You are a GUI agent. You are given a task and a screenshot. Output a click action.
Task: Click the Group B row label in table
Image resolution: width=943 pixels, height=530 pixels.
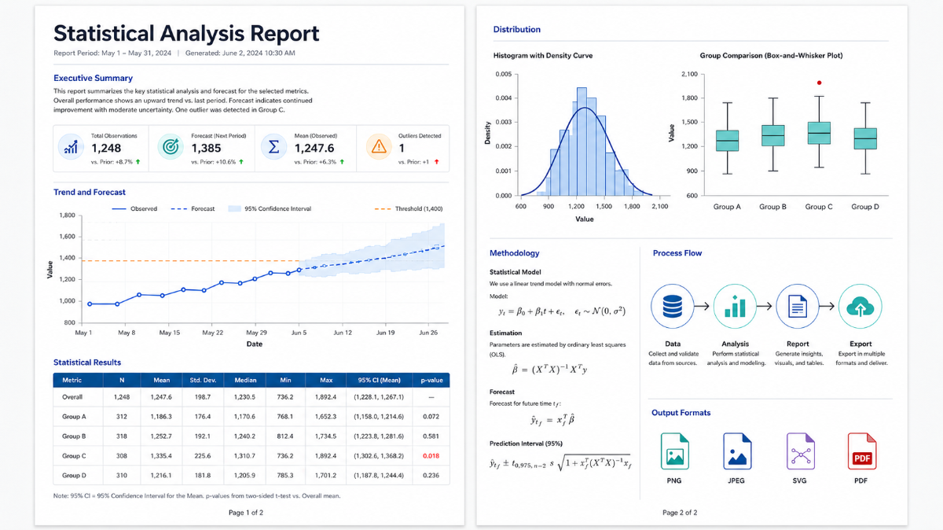75,436
